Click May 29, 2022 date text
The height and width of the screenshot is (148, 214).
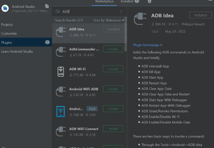(x=175, y=31)
